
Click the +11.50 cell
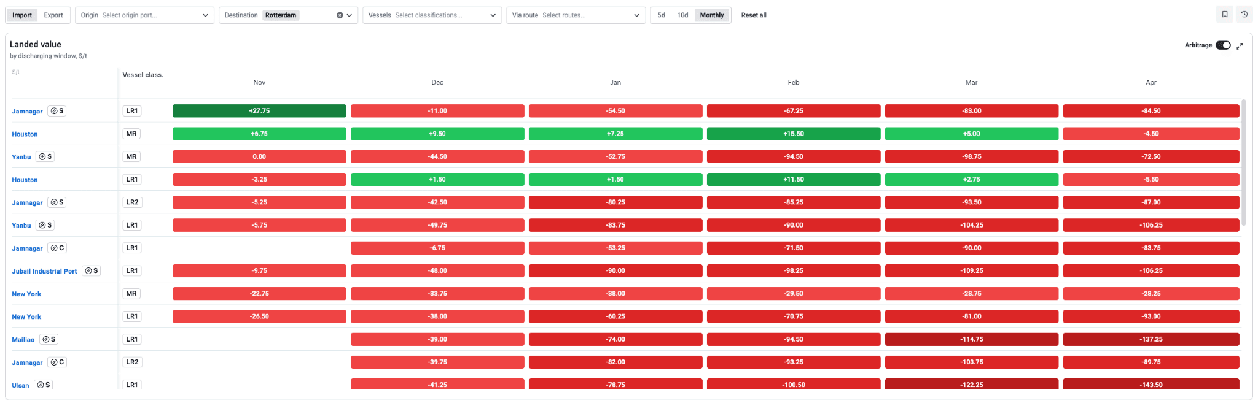[794, 179]
